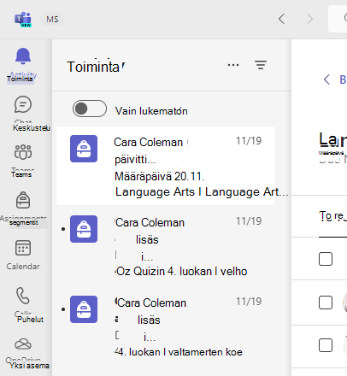Open the filter icon in Toiminta

coord(261,65)
